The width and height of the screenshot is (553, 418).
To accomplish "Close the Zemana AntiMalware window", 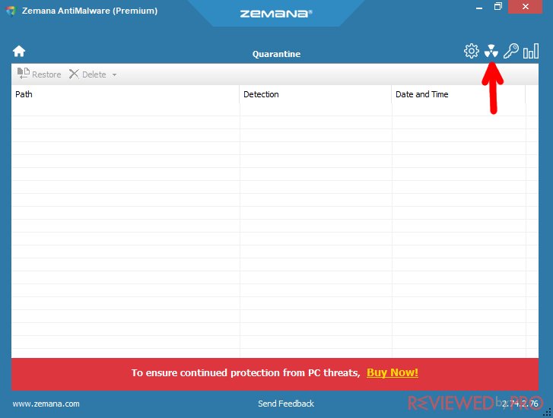I will point(525,7).
